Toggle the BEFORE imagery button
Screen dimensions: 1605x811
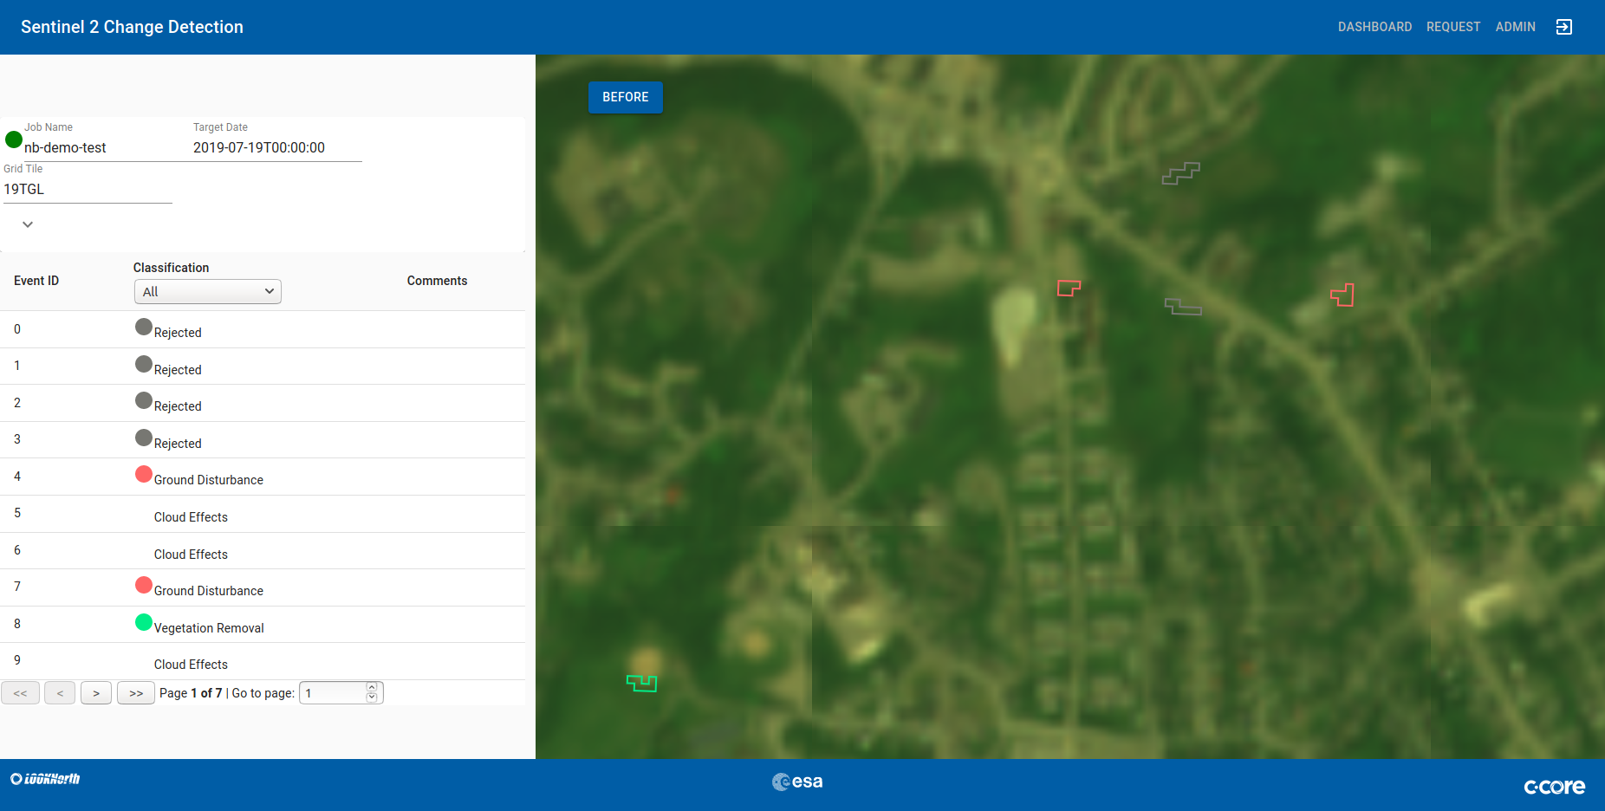pos(625,97)
